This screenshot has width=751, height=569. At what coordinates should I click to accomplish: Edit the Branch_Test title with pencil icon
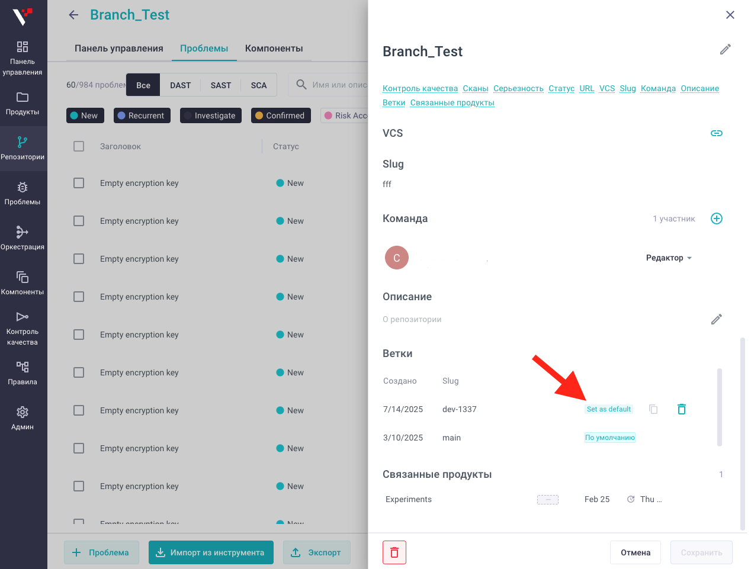pyautogui.click(x=725, y=50)
